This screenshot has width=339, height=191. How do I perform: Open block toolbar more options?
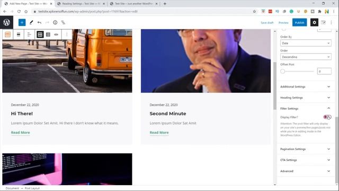tap(67, 34)
